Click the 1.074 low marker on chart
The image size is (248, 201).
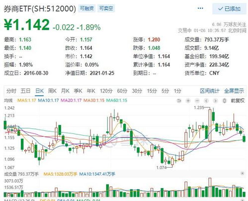162,168
